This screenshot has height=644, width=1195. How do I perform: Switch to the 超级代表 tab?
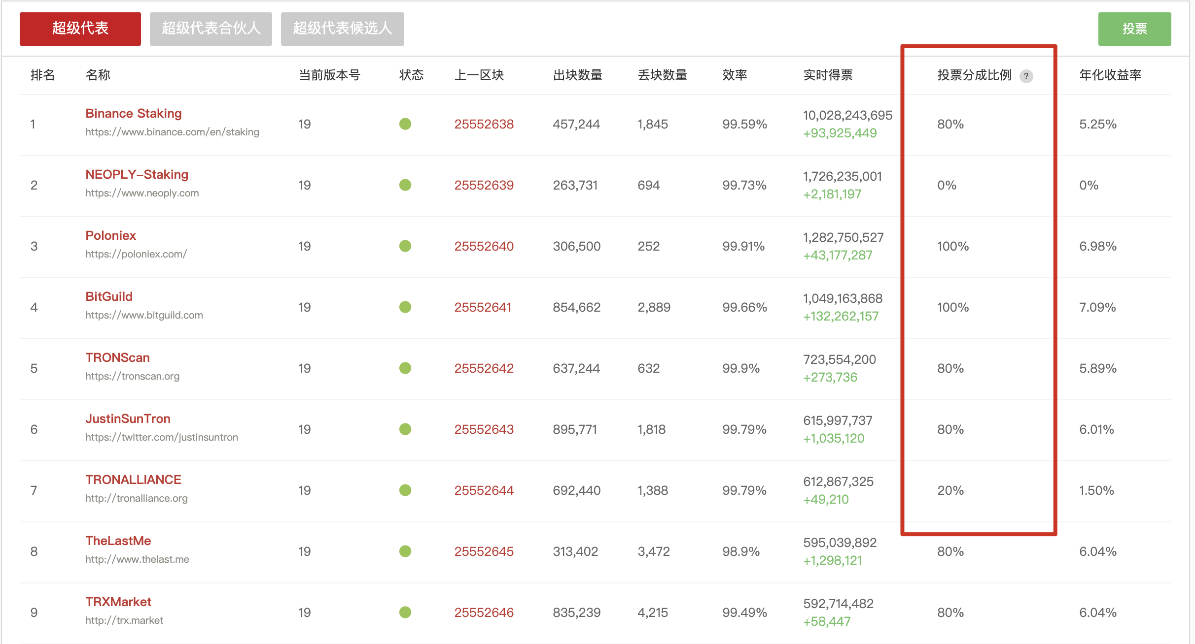tap(80, 29)
